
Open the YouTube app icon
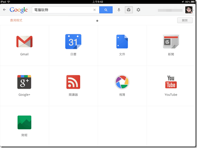coord(171,82)
